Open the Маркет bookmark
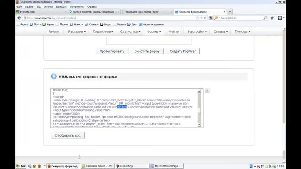301x169 pixels. [x=62, y=24]
